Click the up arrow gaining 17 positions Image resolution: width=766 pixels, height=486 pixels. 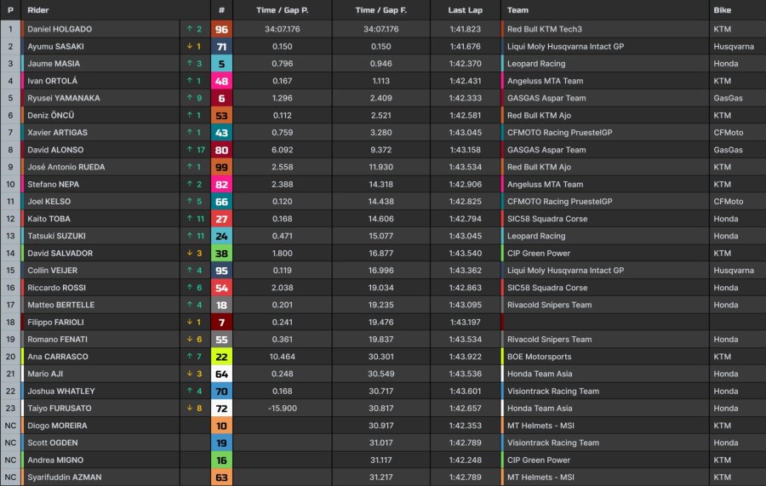(x=190, y=150)
